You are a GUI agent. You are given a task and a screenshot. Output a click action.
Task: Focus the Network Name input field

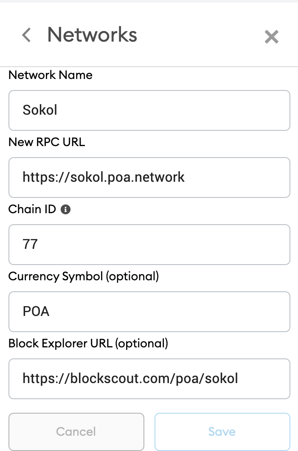tap(149, 110)
